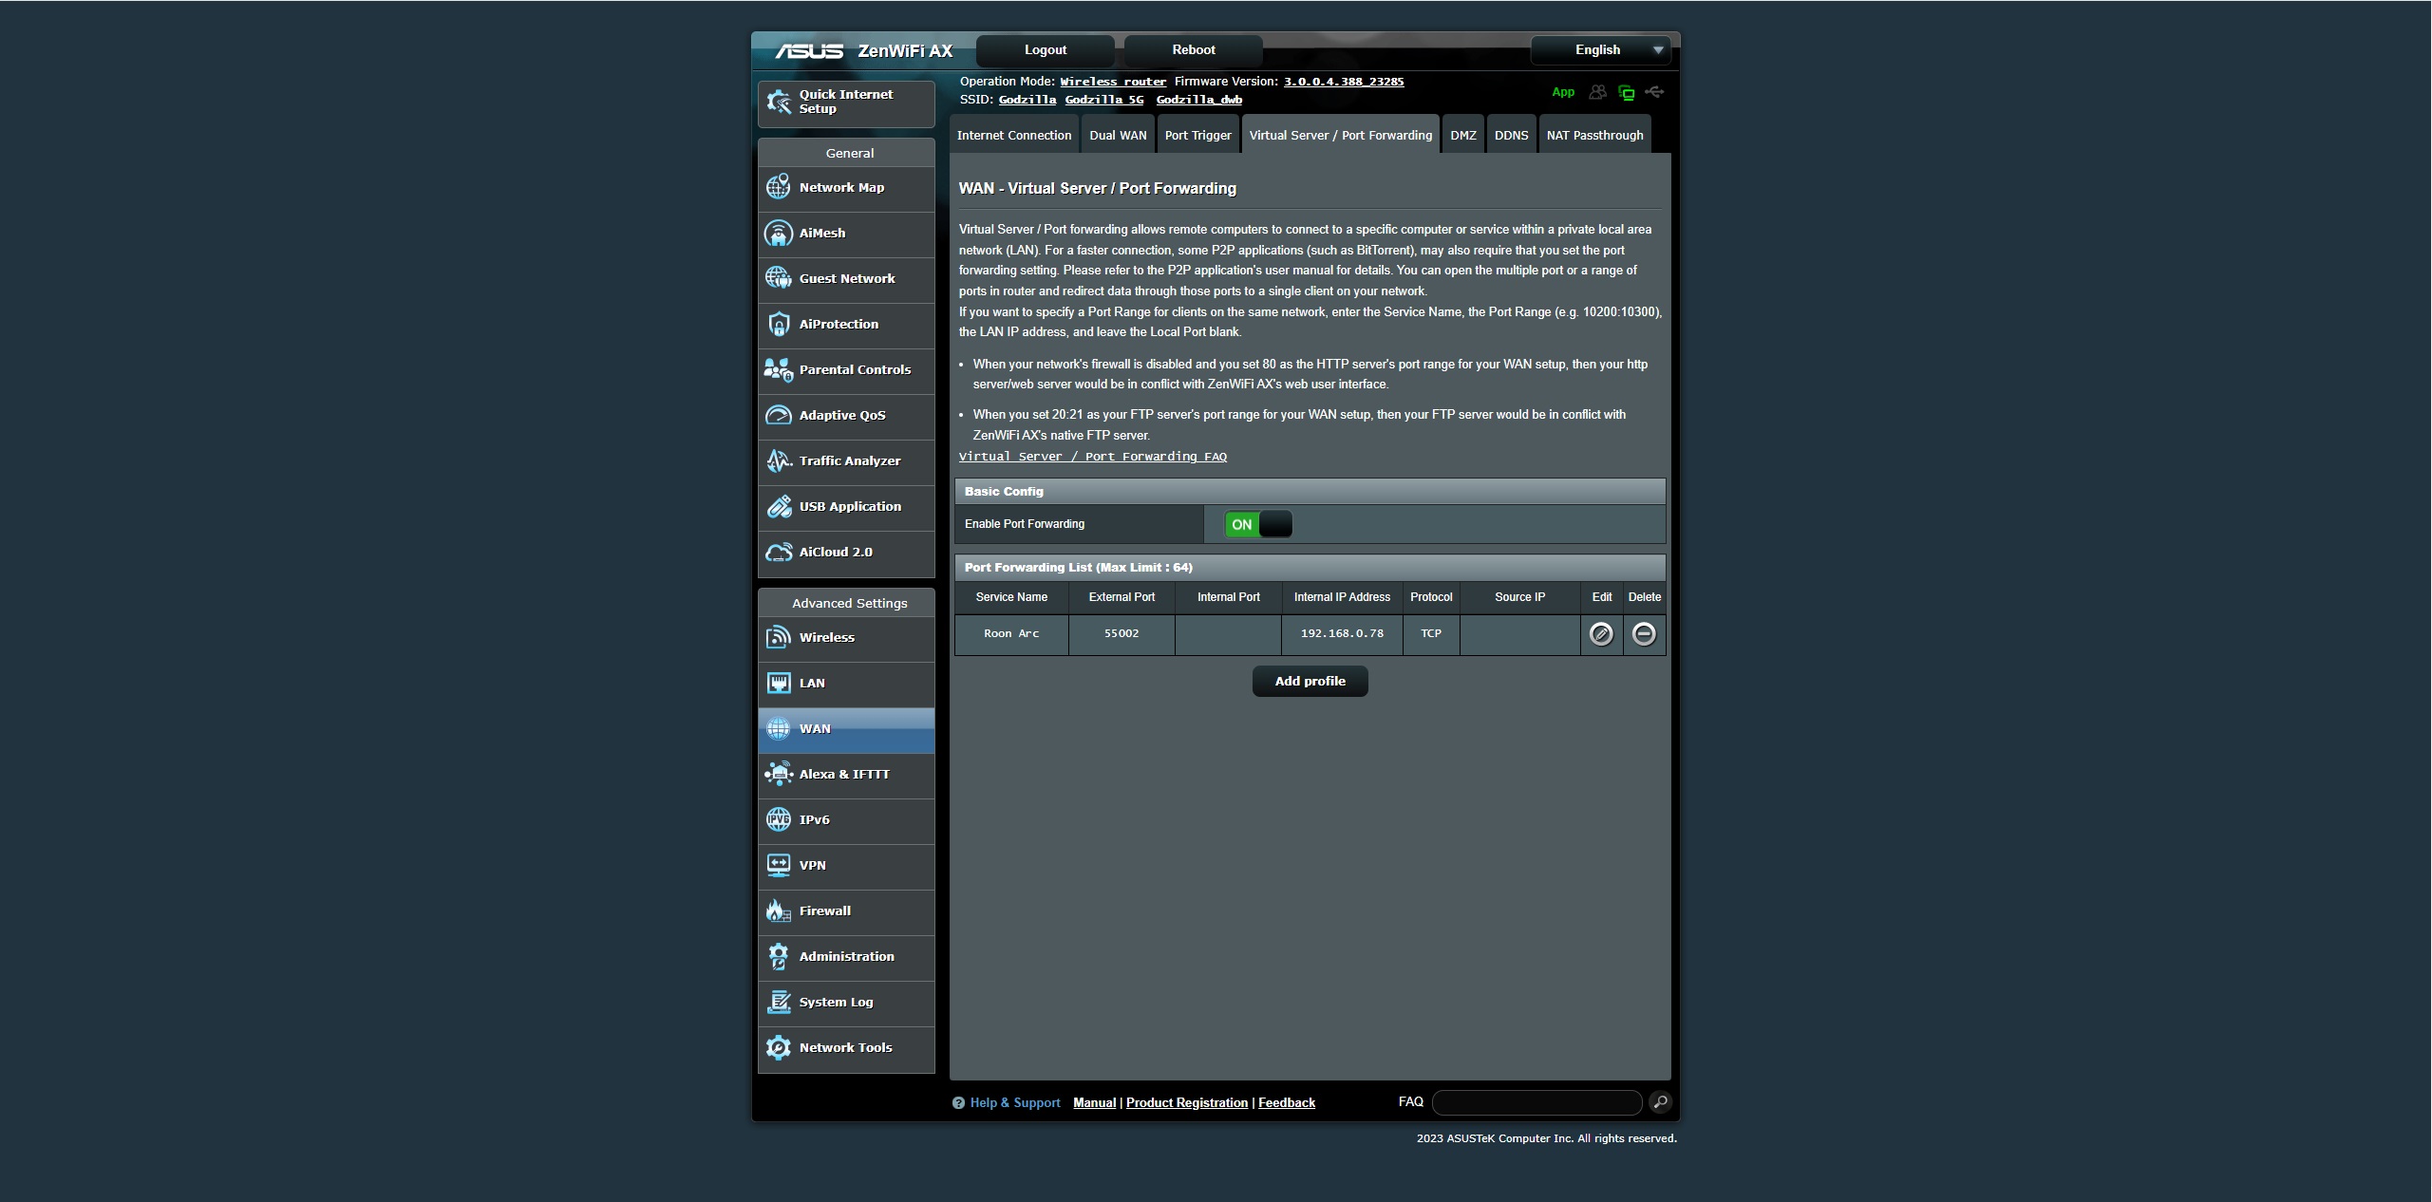Click the USB status icon

tap(1655, 92)
